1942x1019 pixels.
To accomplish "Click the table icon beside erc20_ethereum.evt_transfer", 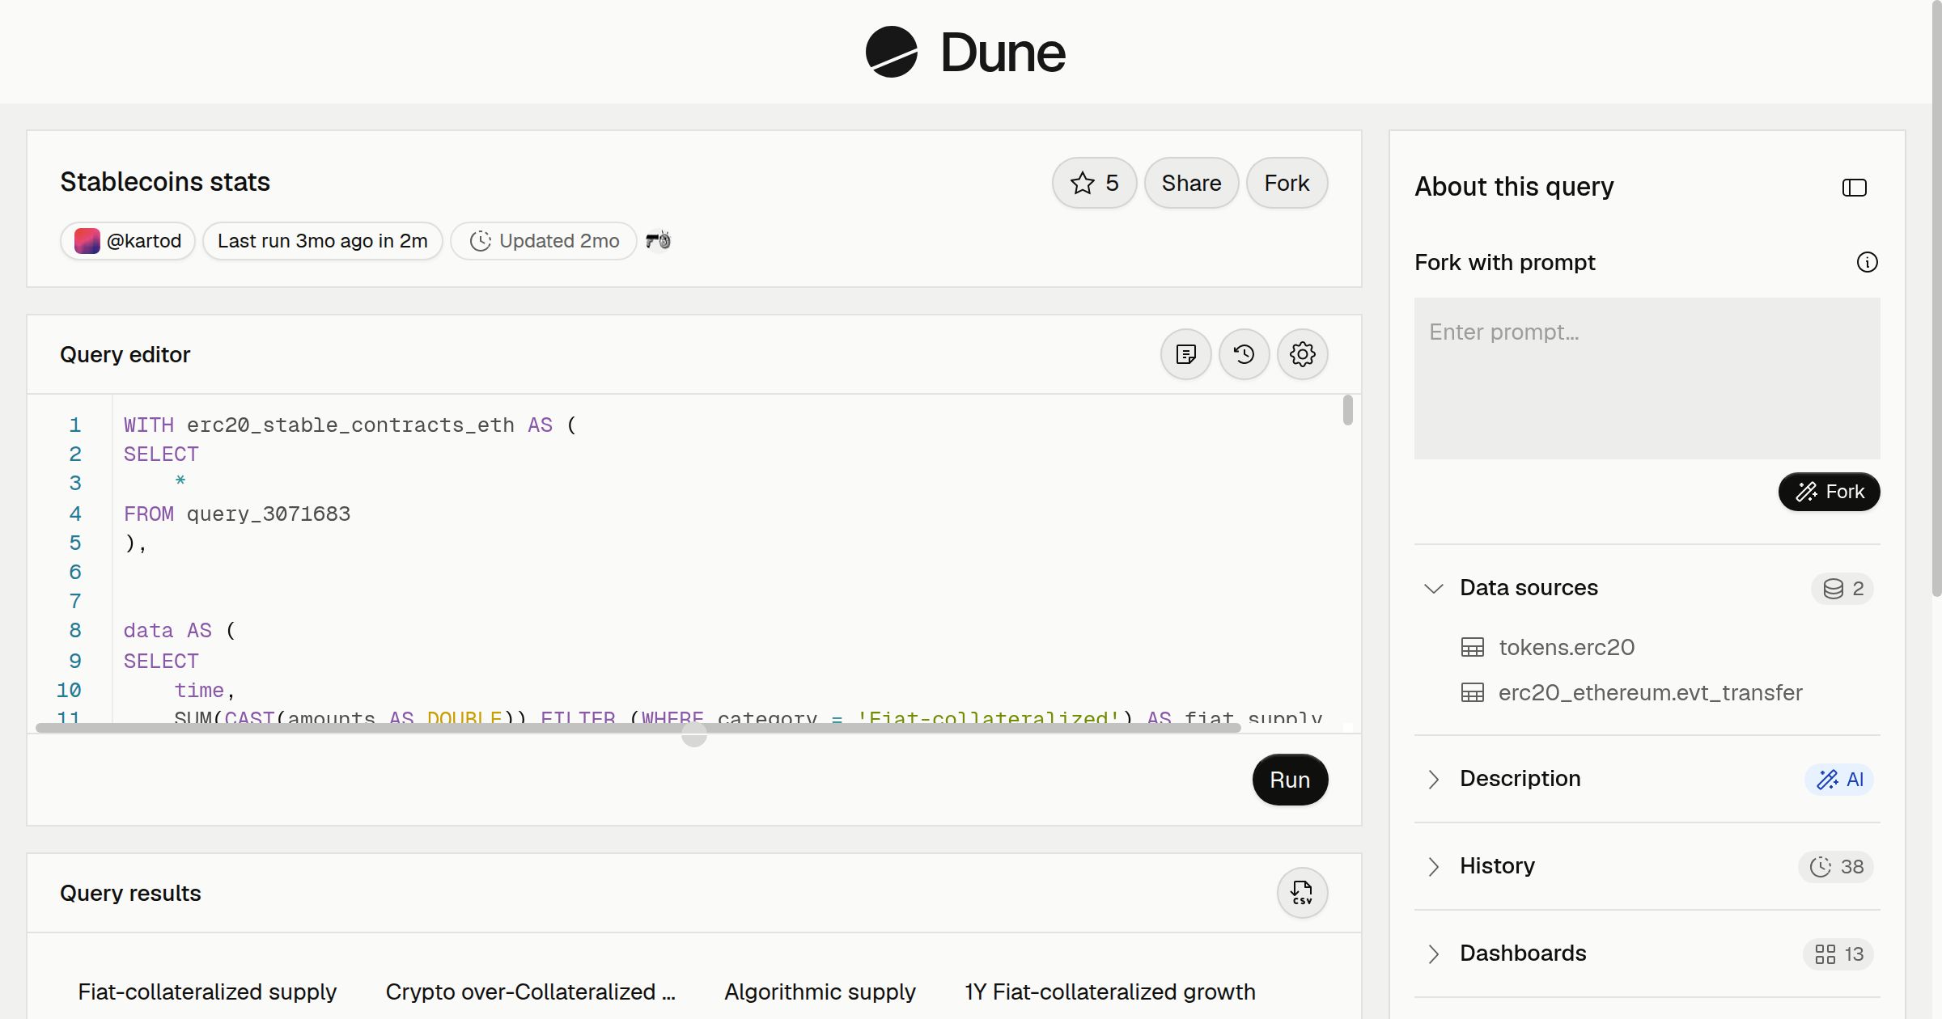I will click(x=1473, y=692).
